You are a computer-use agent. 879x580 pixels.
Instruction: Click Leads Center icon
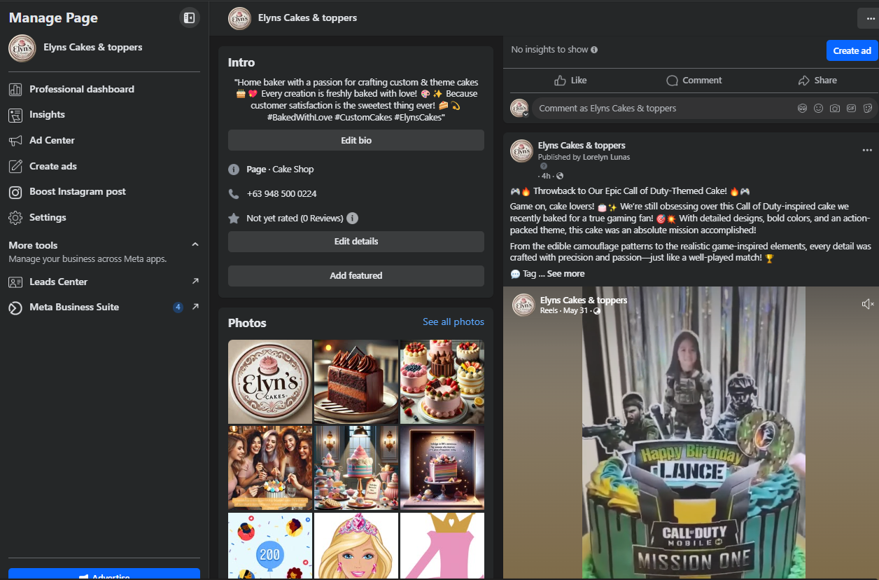(x=15, y=282)
